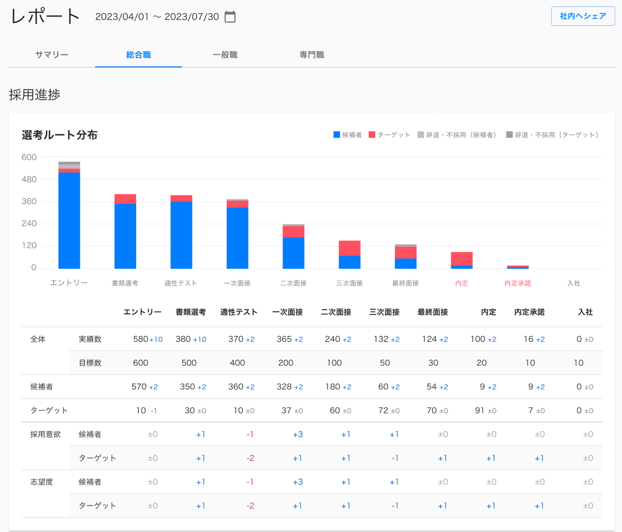
Task: Toggle 辞退・不採用（ターゲット） legend swatch
Action: click(x=509, y=135)
